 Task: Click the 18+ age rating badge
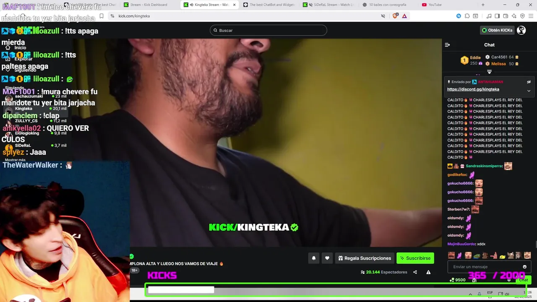[x=135, y=271]
